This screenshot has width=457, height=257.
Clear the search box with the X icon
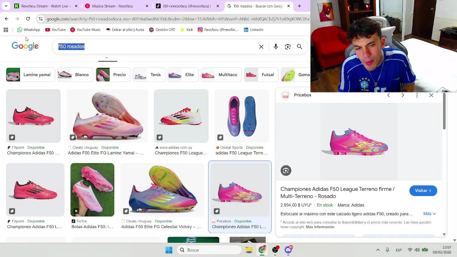click(261, 47)
